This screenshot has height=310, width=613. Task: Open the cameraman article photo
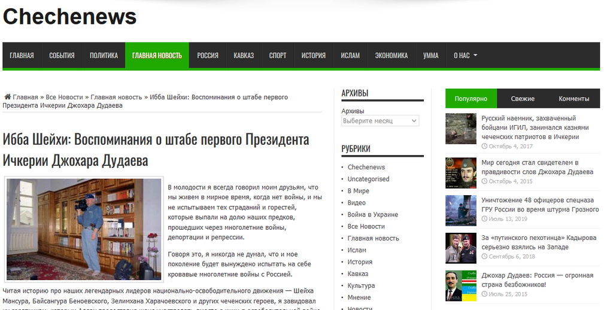pyautogui.click(x=84, y=229)
